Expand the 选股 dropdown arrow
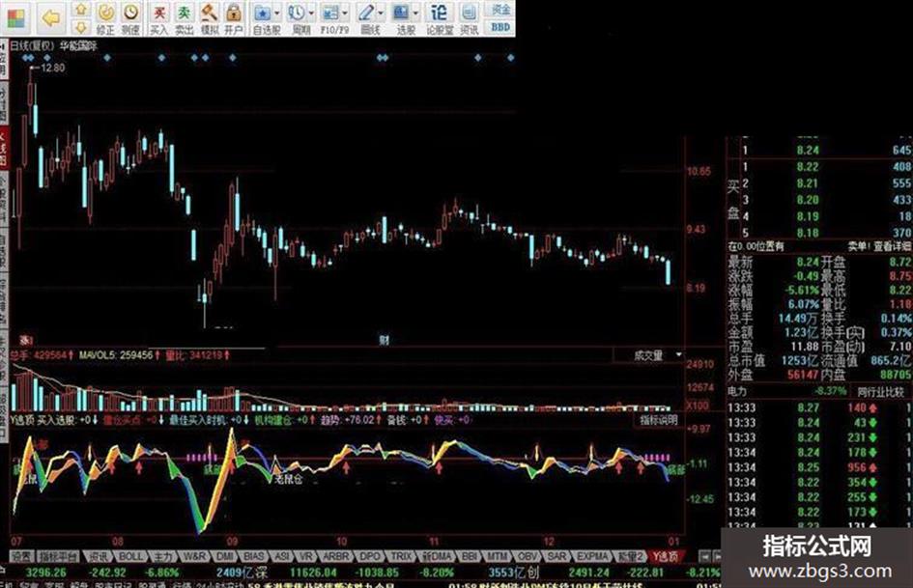Screen dimensions: 913x588 pos(415,13)
